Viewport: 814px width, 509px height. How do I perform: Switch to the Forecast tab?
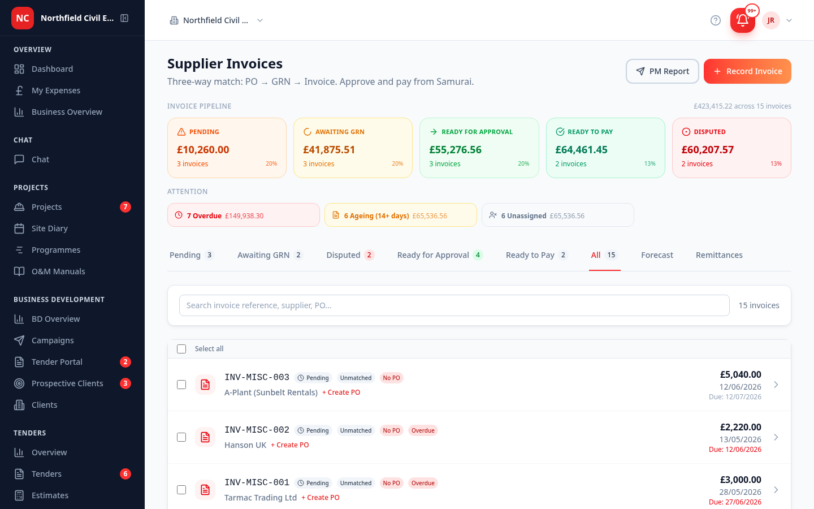[657, 255]
